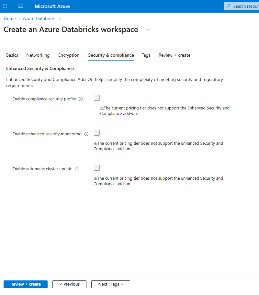Switch to the Networking tab

click(38, 55)
